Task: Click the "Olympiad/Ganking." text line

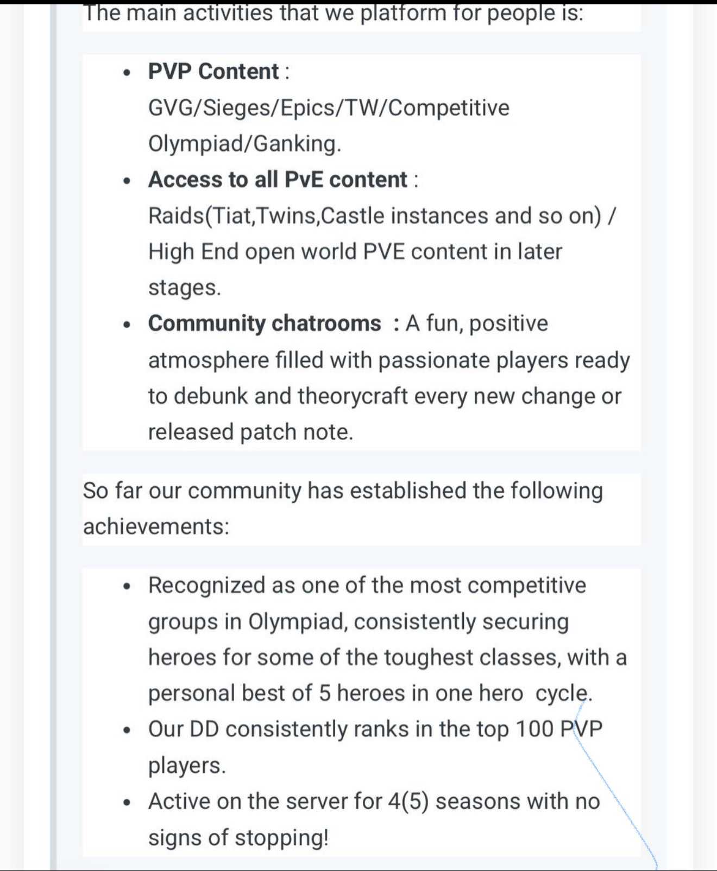Action: [244, 144]
